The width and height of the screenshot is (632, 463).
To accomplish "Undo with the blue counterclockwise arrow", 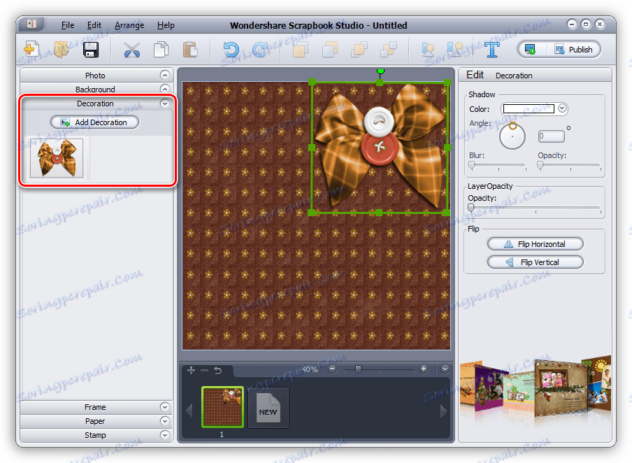I will (x=231, y=50).
